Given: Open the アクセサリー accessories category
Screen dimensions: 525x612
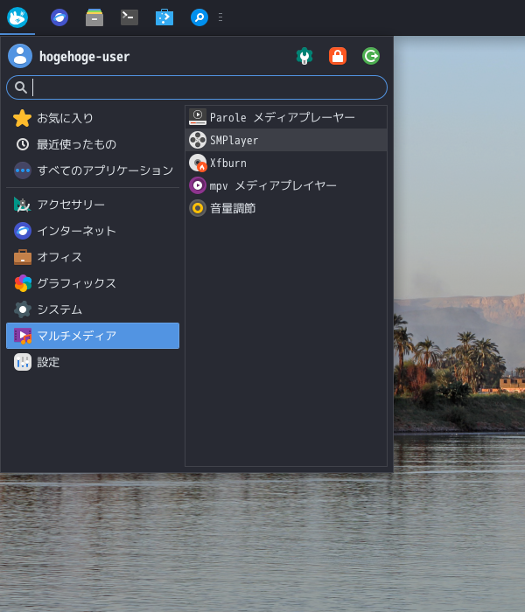Looking at the screenshot, I should [93, 205].
